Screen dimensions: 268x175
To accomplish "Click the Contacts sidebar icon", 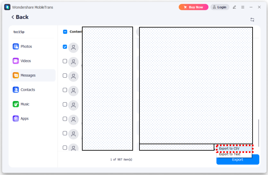I will coord(16,90).
